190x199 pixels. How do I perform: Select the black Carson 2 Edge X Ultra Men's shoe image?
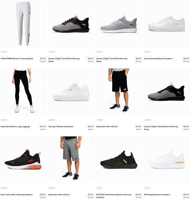[71, 24]
